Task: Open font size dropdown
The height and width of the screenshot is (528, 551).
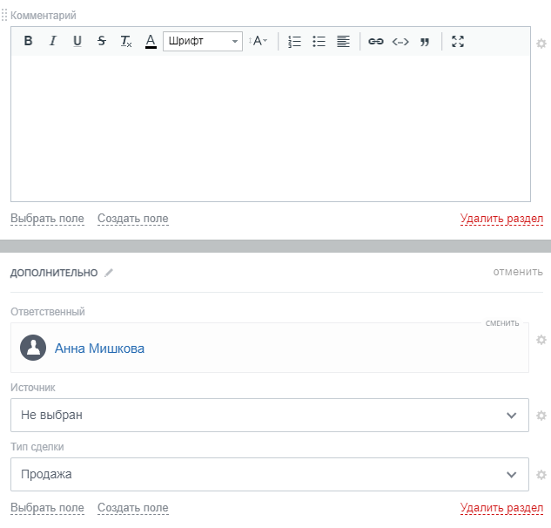Action: point(259,41)
